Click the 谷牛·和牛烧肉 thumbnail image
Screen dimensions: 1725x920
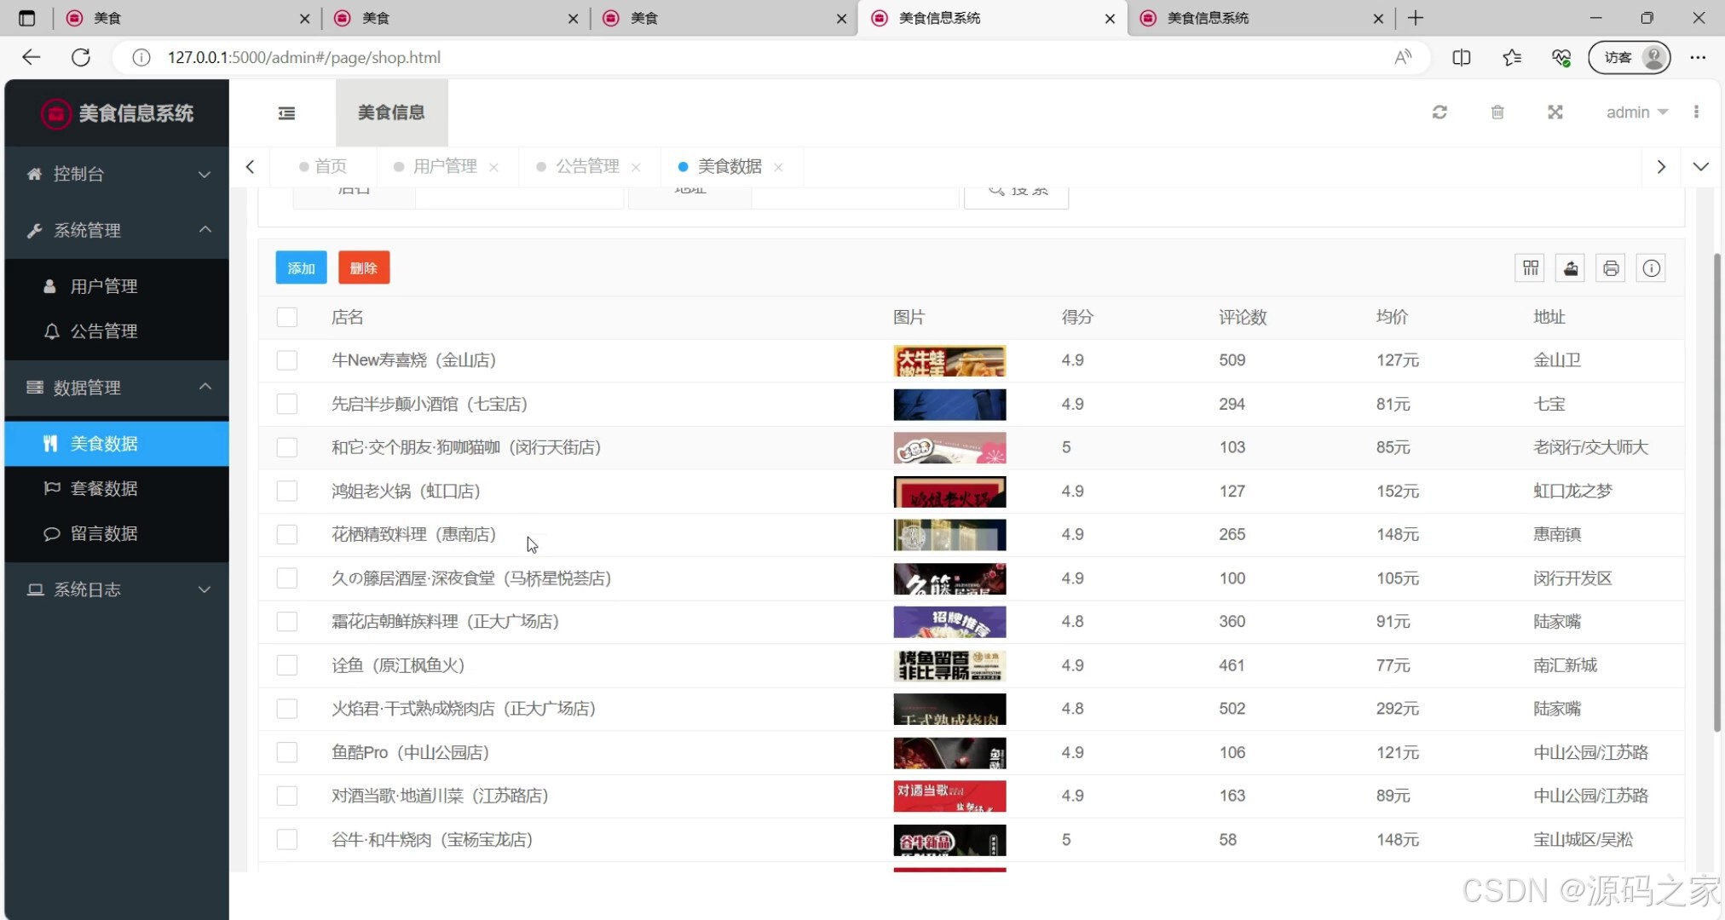point(949,840)
